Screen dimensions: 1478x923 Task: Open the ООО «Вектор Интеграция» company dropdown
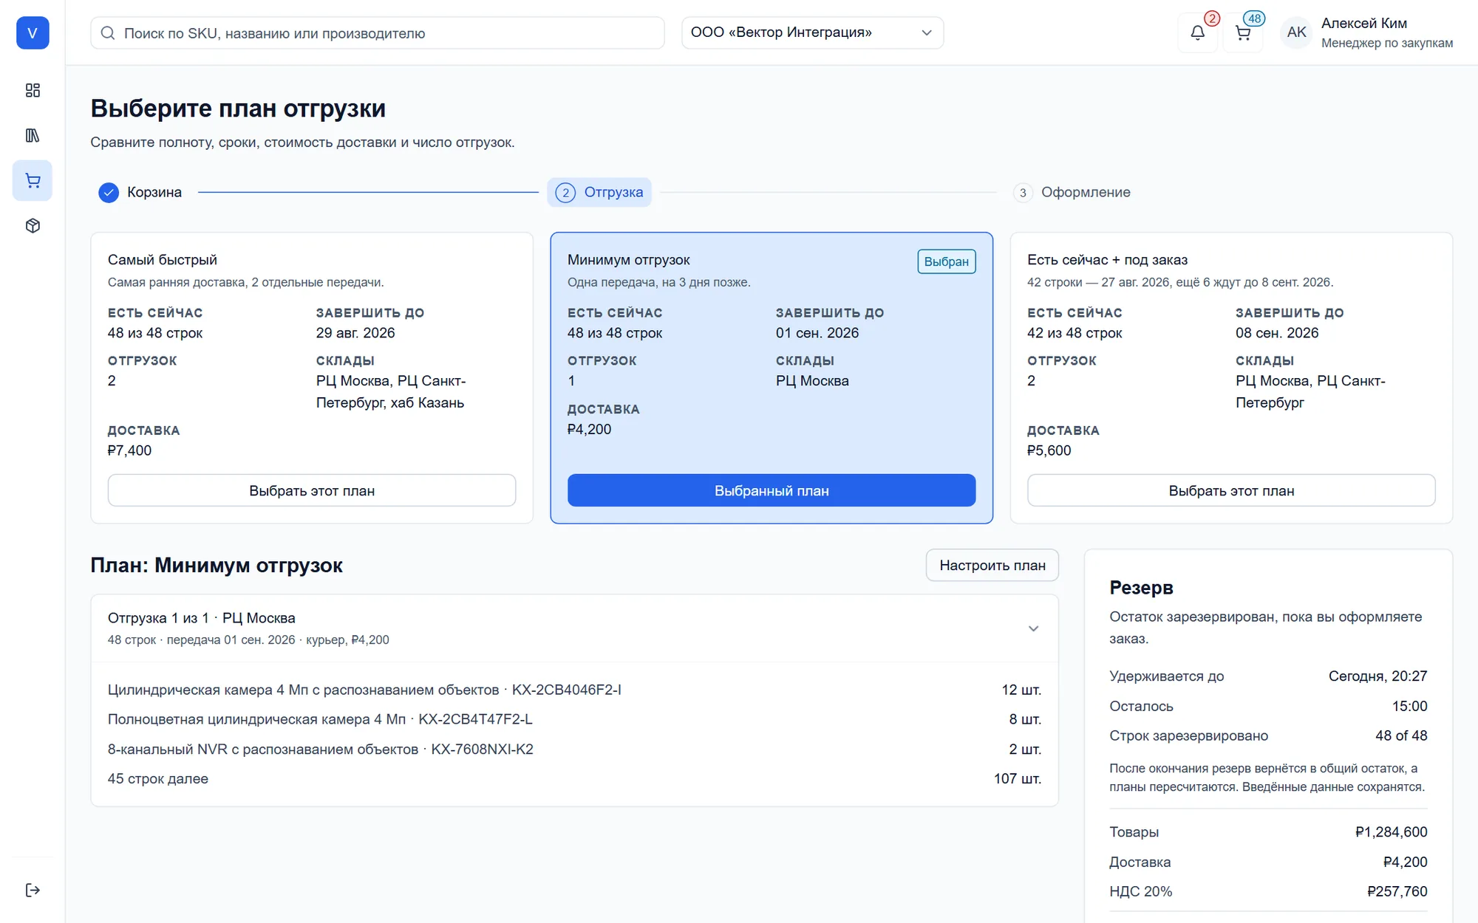tap(812, 32)
